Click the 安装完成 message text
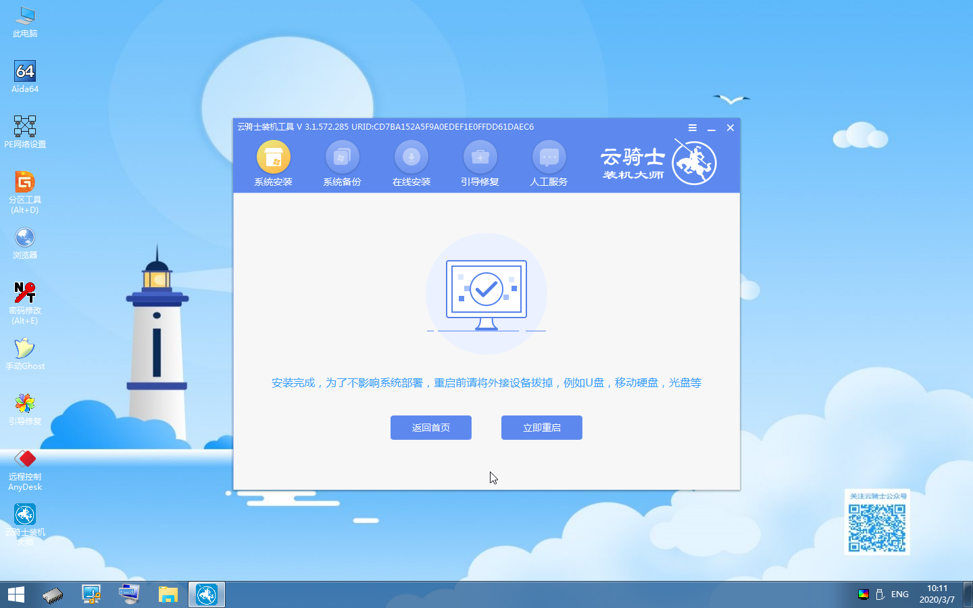The width and height of the screenshot is (973, 608). 487,383
